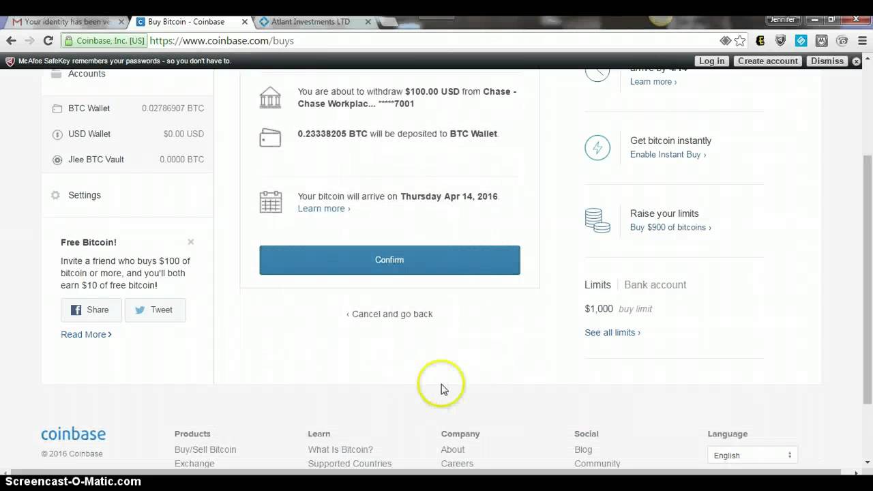Click the yellow E extension icon
Viewport: 873px width, 491px height.
pos(760,41)
